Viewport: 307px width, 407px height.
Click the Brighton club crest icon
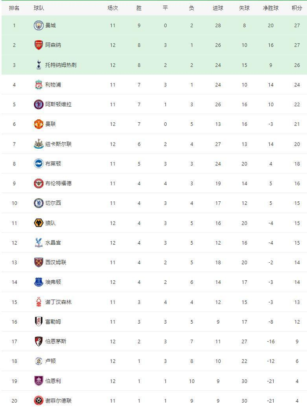[x=39, y=164]
